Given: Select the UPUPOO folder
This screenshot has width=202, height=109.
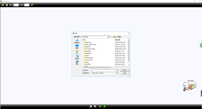Looking at the screenshot, I should point(87,64).
